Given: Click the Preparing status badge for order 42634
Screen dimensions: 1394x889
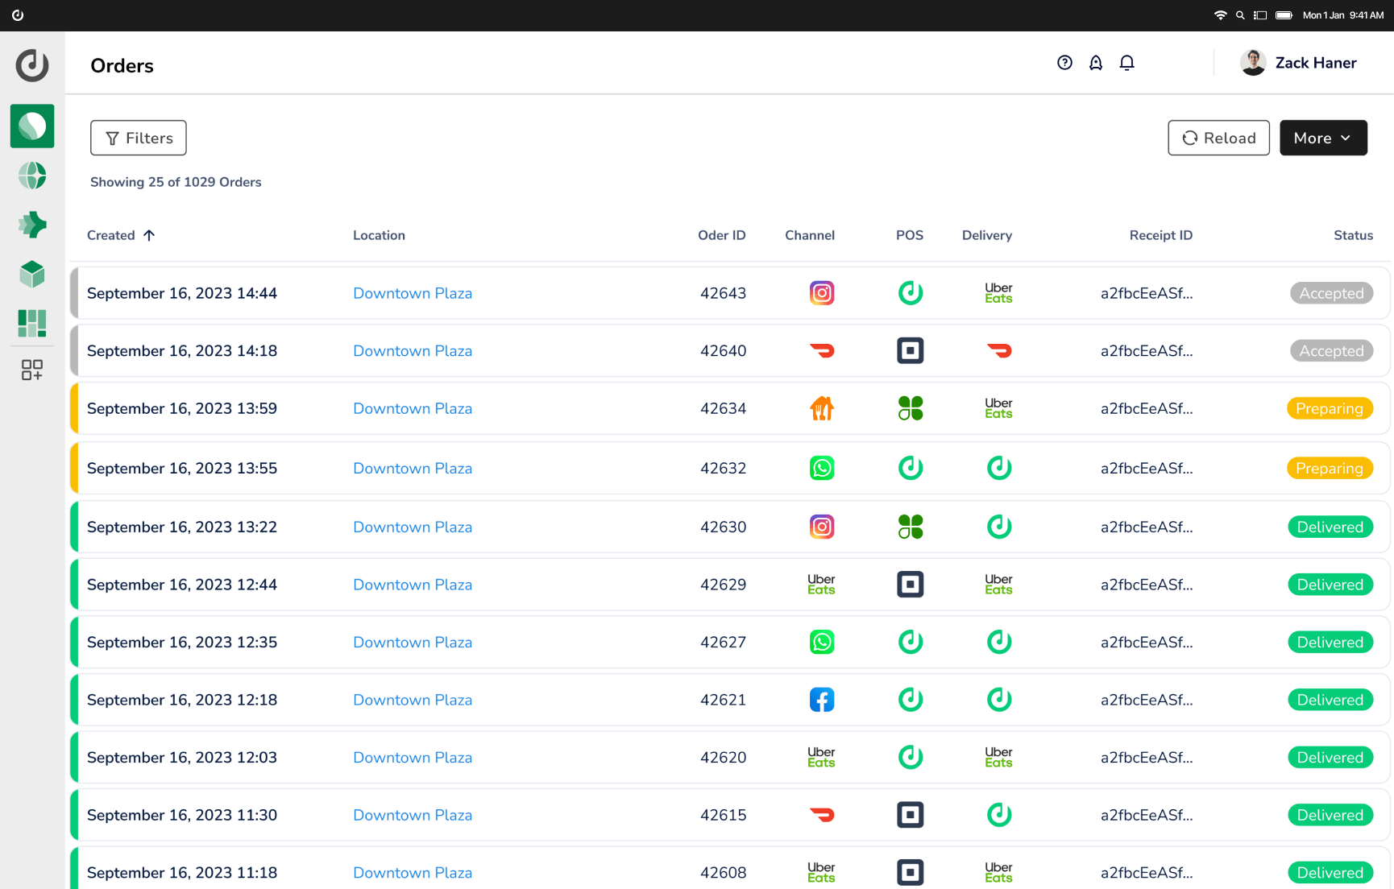Looking at the screenshot, I should 1330,408.
